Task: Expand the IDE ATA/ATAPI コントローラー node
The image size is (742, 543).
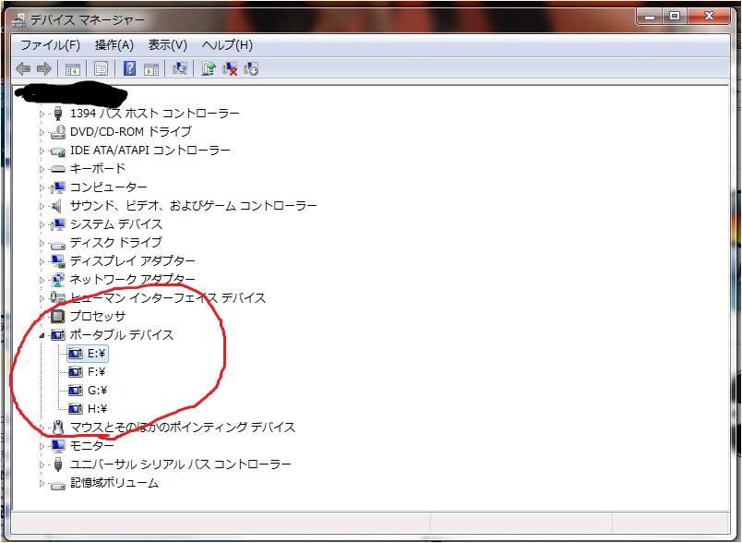Action: pos(42,151)
